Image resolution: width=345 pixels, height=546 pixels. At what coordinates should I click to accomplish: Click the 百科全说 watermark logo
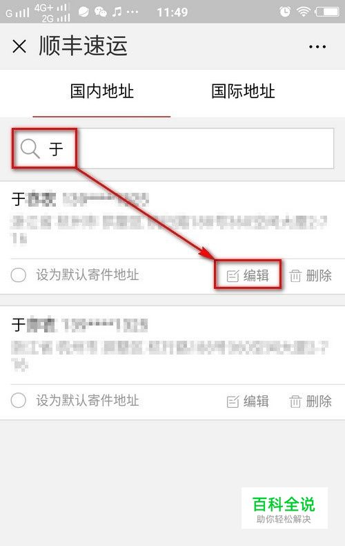[284, 508]
